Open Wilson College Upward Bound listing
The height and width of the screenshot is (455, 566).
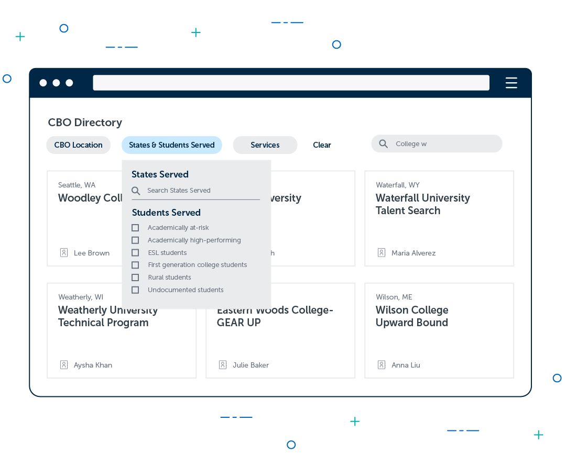click(x=412, y=316)
